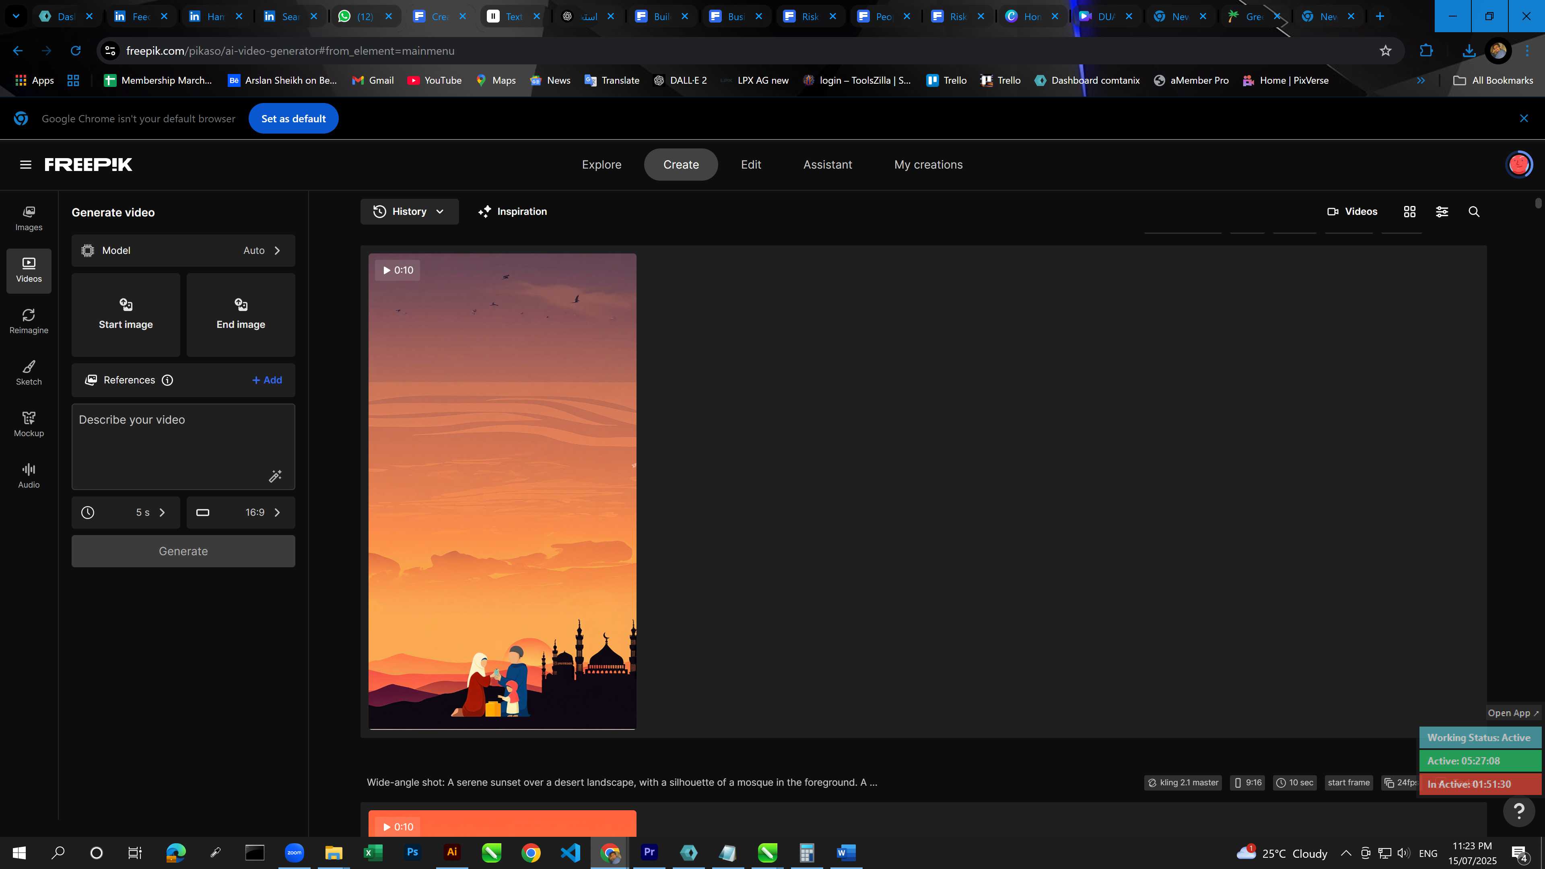This screenshot has width=1545, height=869.
Task: Open the filter sliders icon
Action: 1442,212
